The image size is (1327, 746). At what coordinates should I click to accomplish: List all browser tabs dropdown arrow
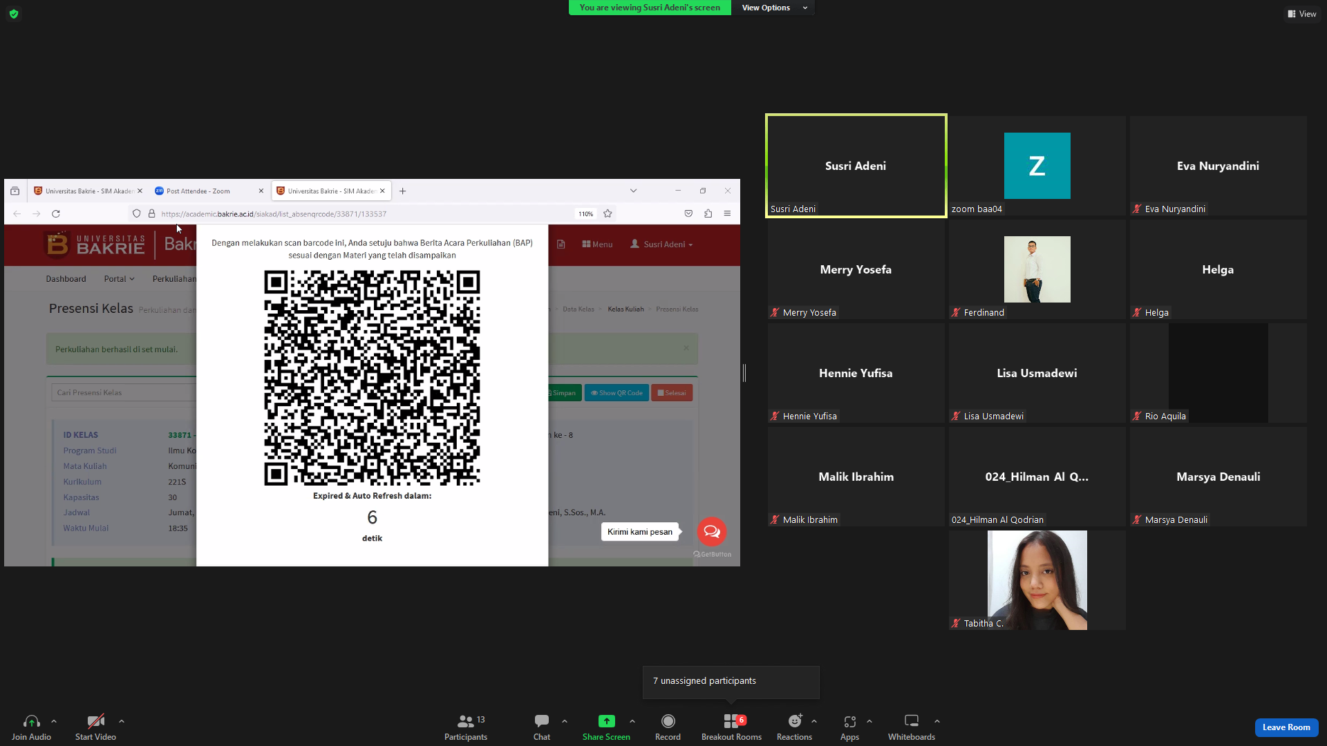point(633,191)
